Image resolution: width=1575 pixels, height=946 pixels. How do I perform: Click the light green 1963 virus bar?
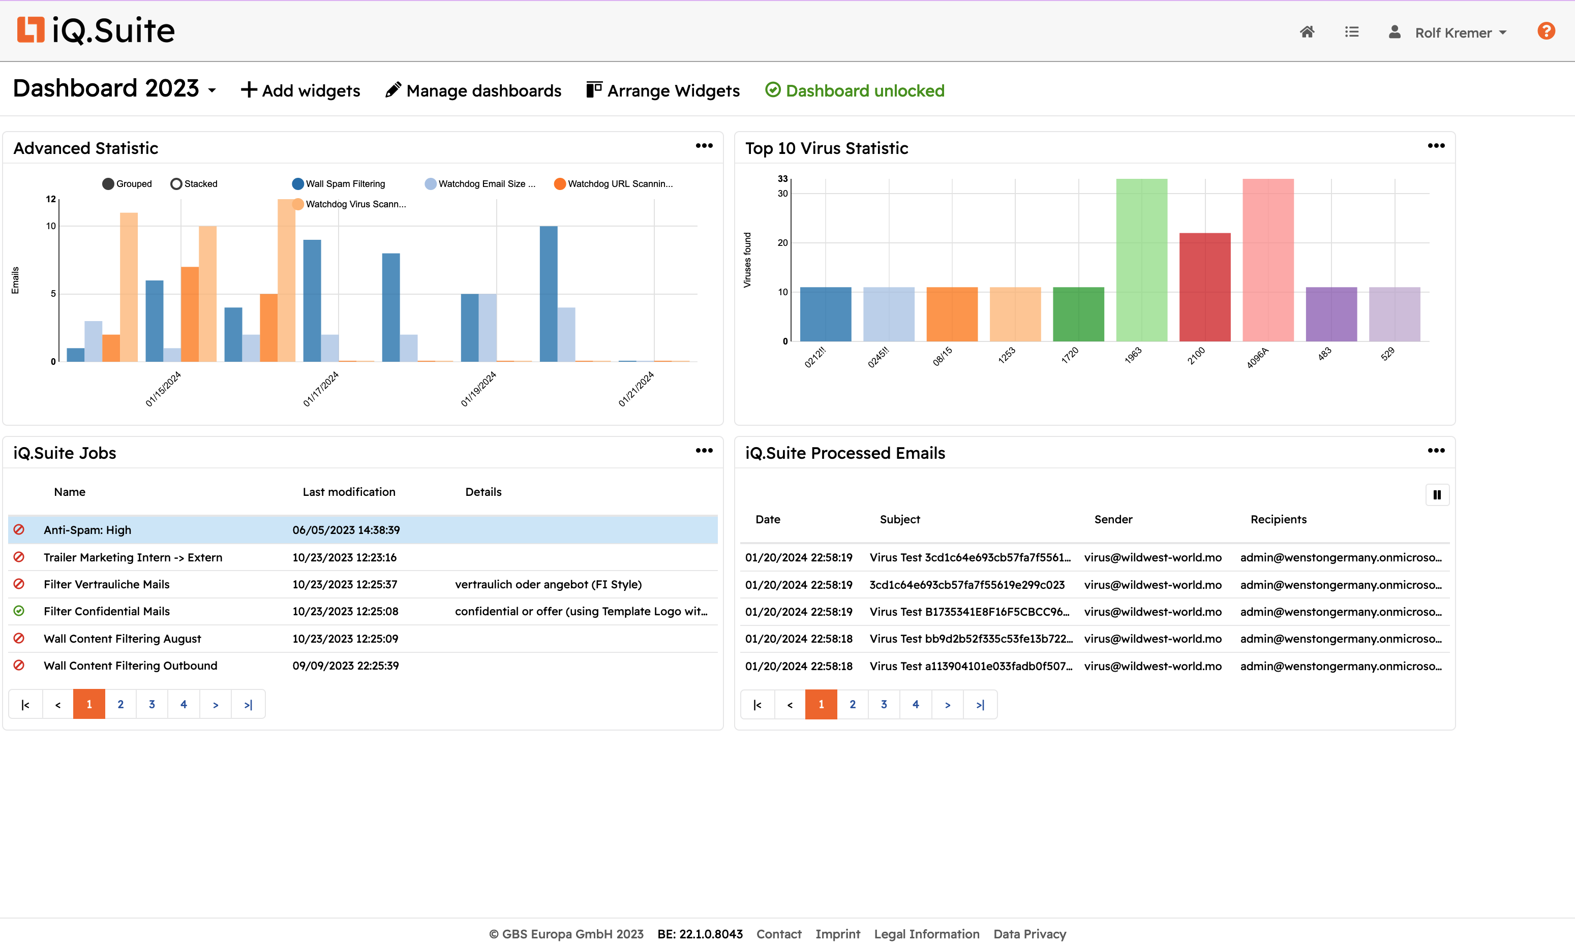1141,260
